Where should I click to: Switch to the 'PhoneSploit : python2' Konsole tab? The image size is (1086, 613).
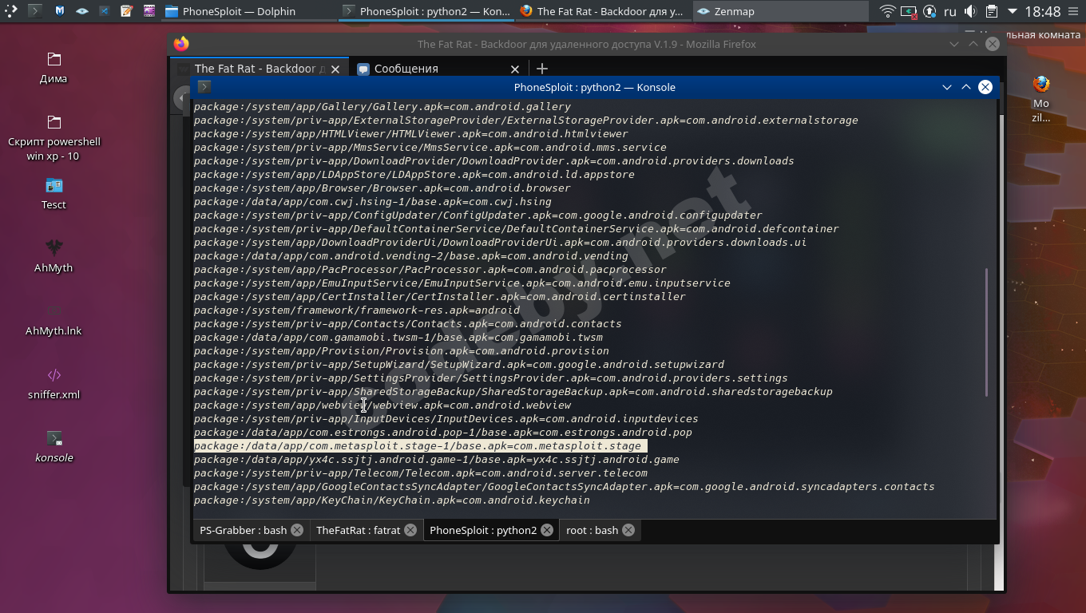tap(491, 530)
